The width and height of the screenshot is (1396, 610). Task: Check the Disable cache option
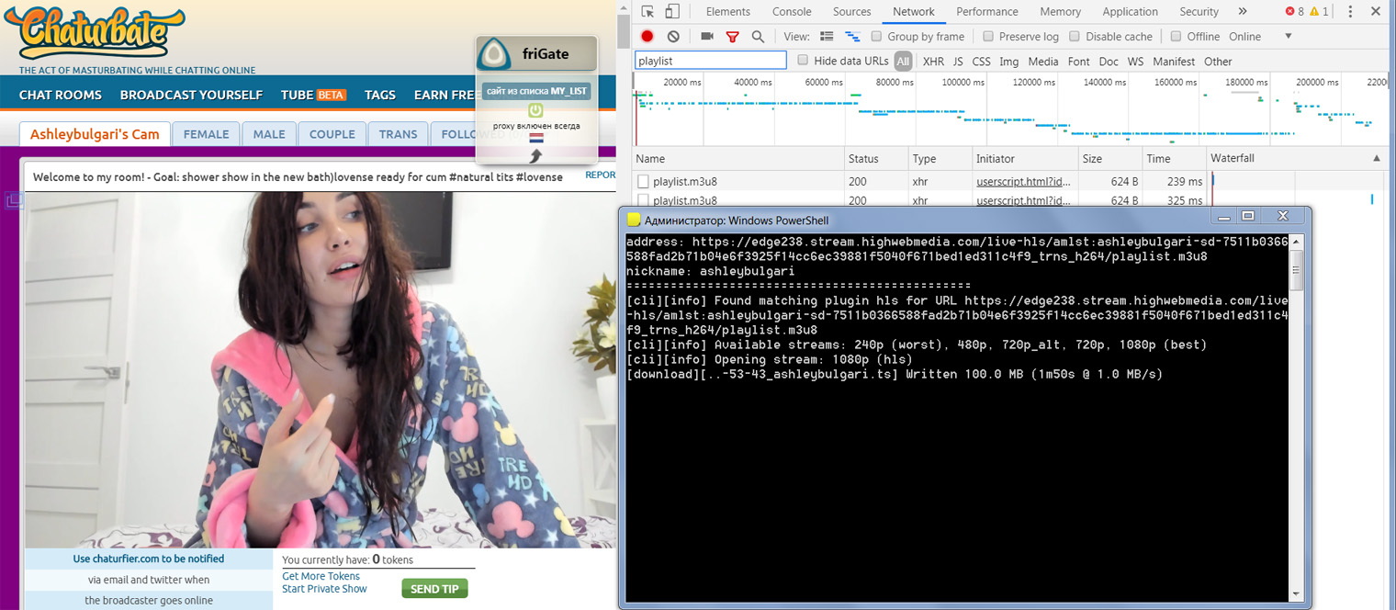pos(1075,37)
